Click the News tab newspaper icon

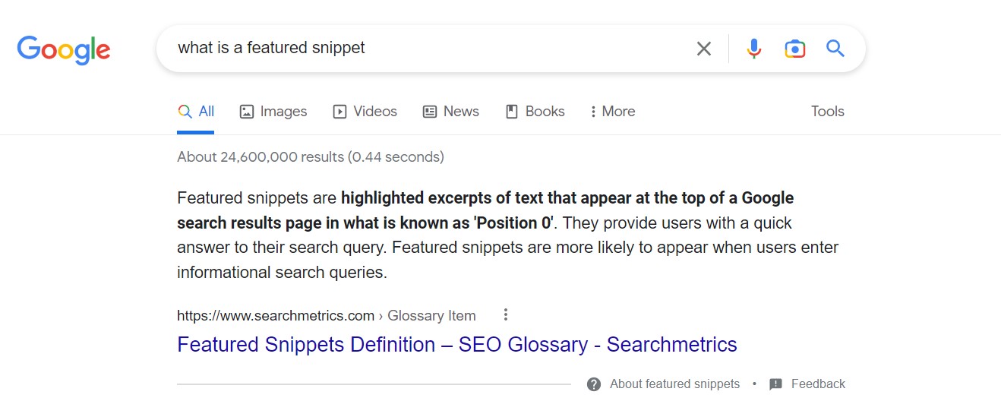[430, 112]
